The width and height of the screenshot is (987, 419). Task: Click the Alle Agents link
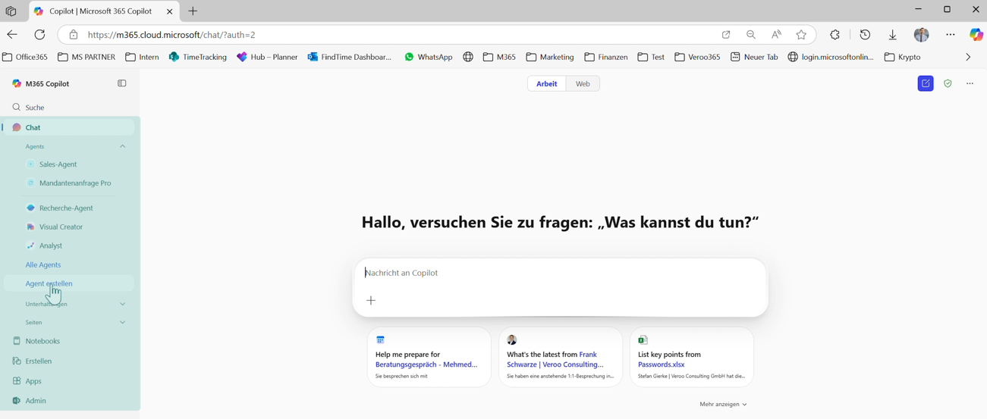43,264
